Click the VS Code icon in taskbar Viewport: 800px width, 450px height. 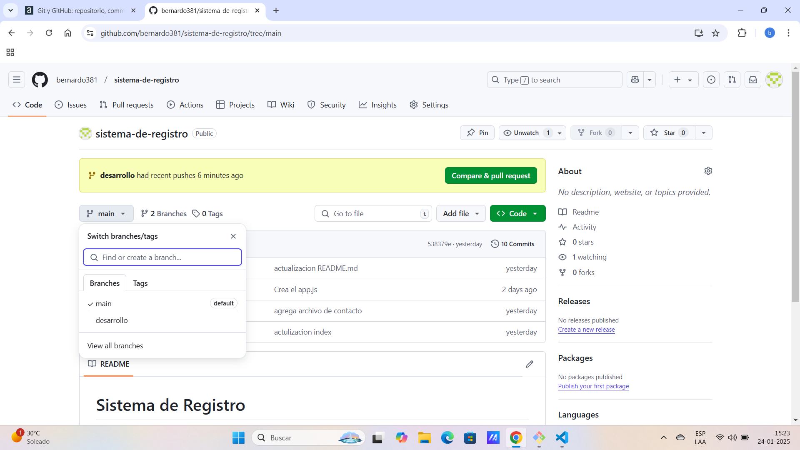tap(562, 437)
